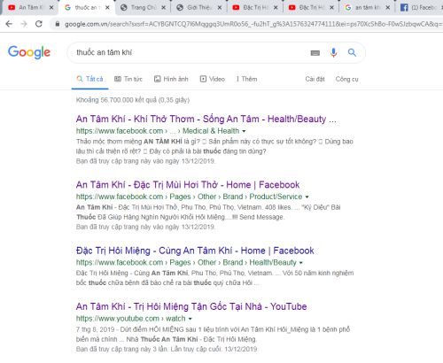Expand dropdown arrow next to youtube.com watch
Image resolution: width=443 pixels, height=363 pixels.
click(x=190, y=319)
